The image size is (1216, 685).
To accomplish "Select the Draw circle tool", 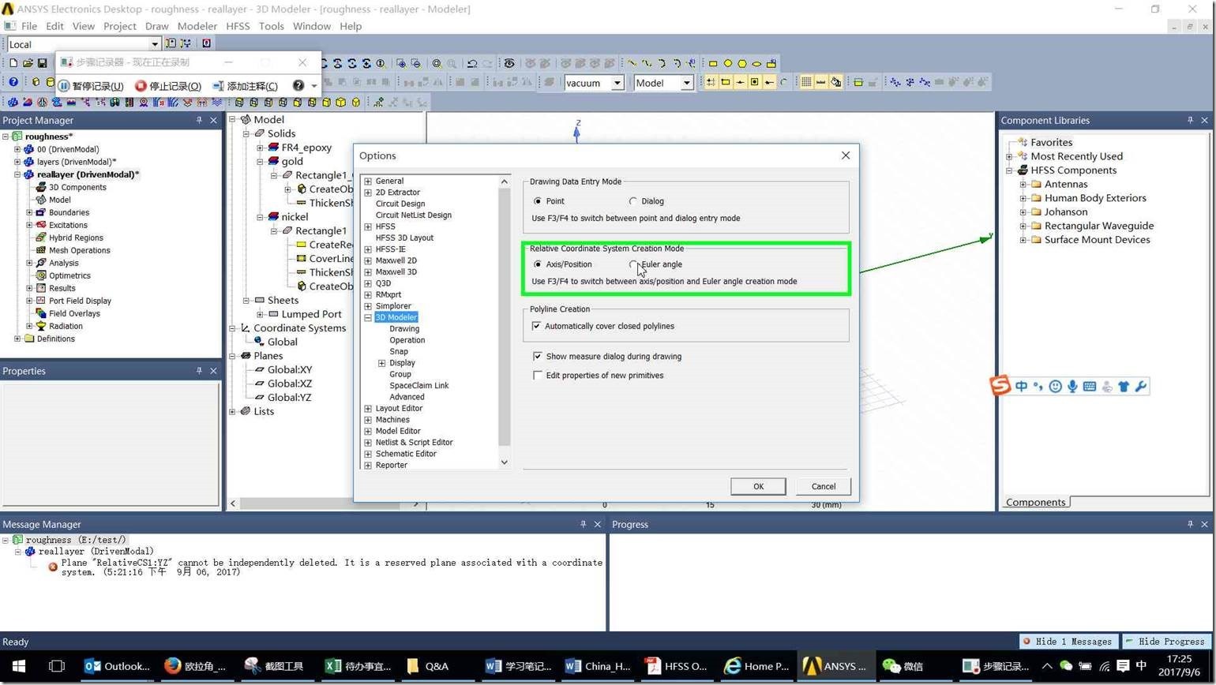I will pos(728,63).
